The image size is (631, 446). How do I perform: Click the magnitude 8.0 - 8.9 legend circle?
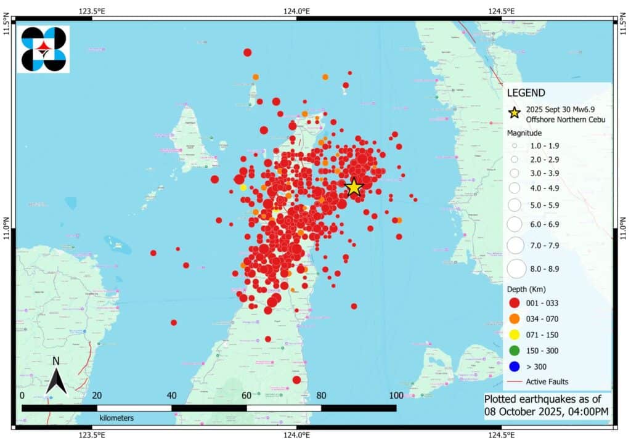[x=516, y=269]
